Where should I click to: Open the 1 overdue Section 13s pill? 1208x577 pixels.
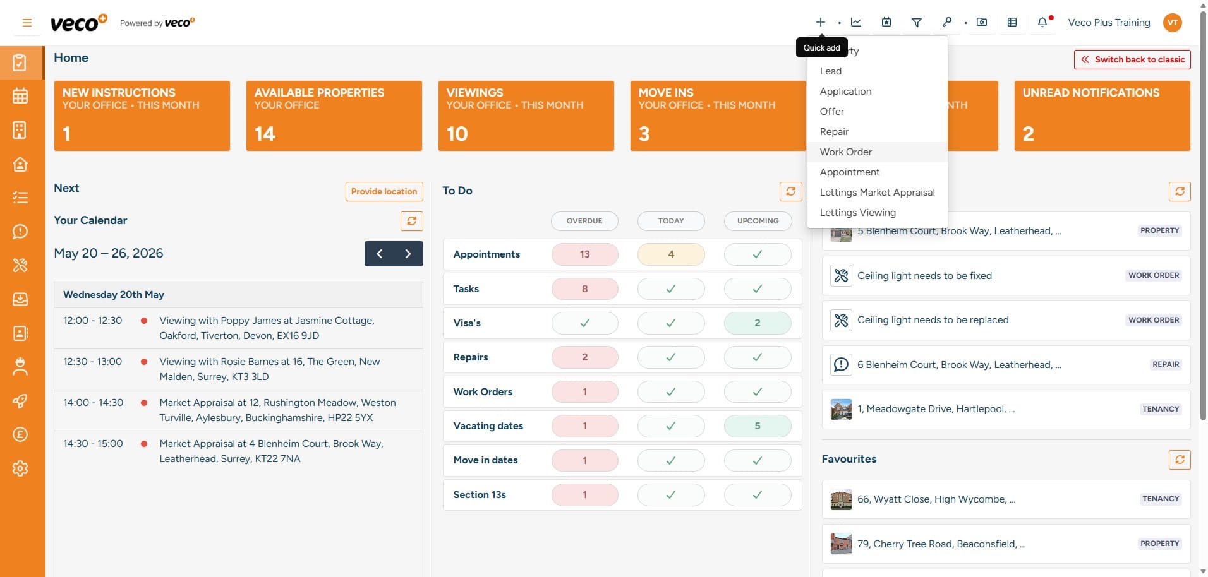coord(584,495)
